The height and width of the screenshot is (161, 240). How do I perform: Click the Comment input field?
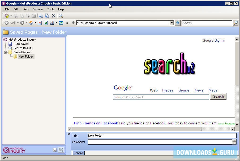160,142
